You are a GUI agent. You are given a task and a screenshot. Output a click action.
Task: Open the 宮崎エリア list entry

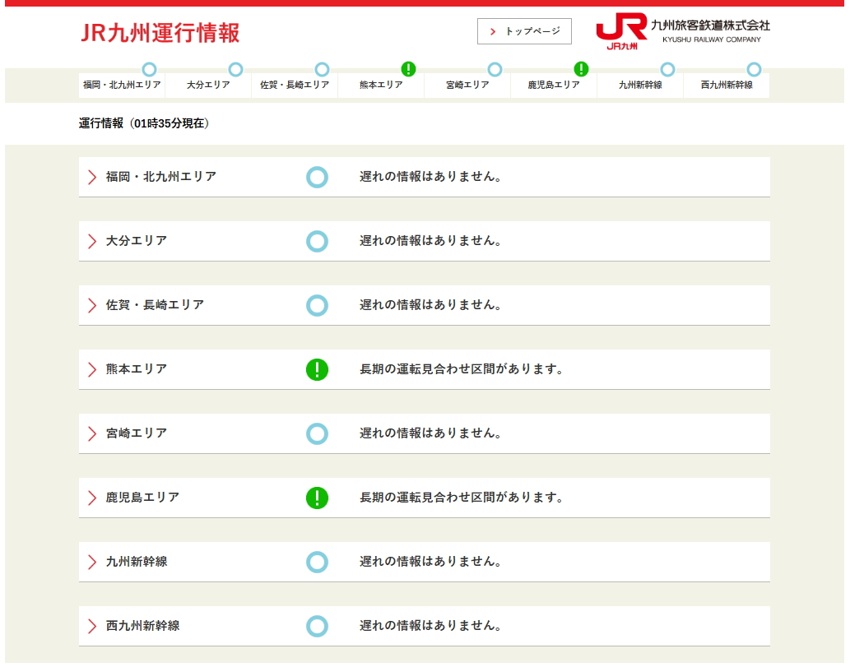click(x=425, y=433)
